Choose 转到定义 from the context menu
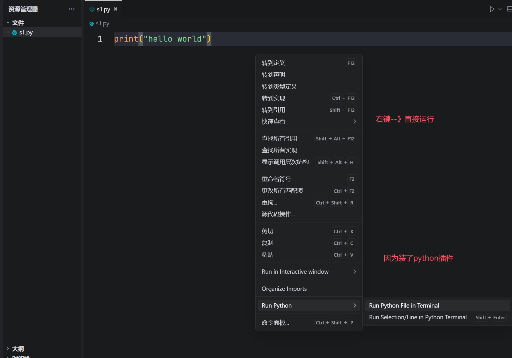512x358 pixels. click(x=309, y=63)
